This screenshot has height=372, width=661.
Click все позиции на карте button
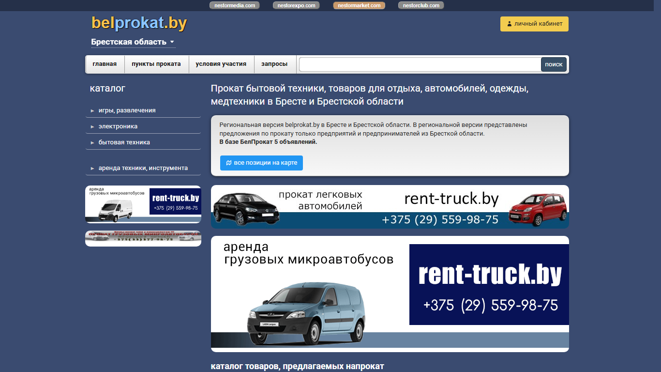pos(261,163)
